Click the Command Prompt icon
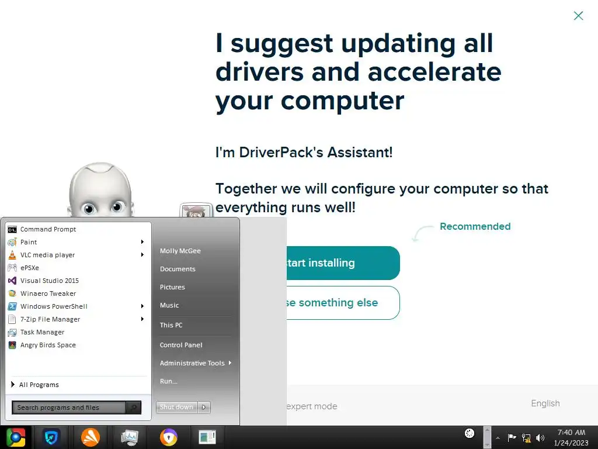Image resolution: width=598 pixels, height=449 pixels. [x=12, y=229]
